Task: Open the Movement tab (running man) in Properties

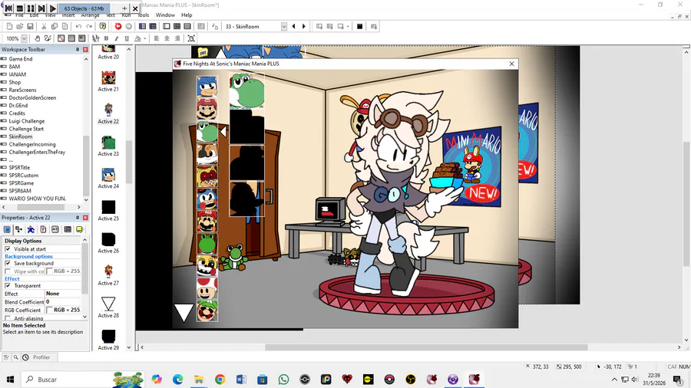Action: [x=31, y=229]
